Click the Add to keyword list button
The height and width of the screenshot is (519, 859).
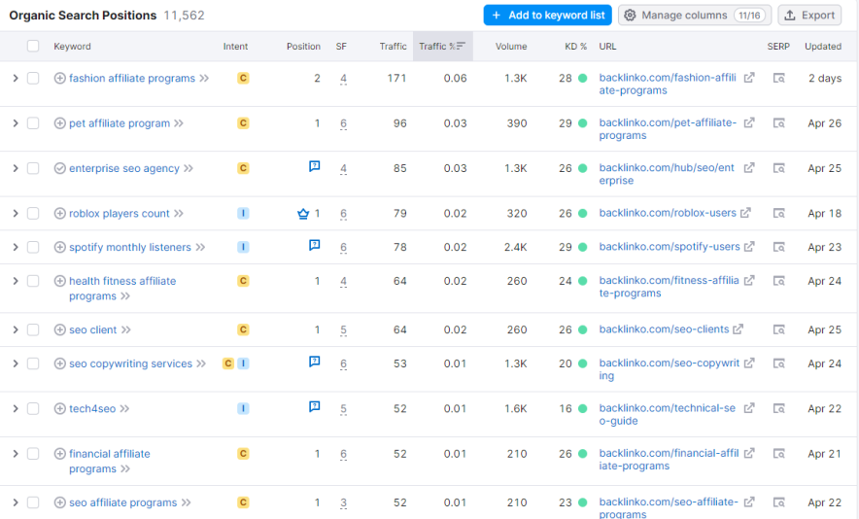[x=548, y=16]
